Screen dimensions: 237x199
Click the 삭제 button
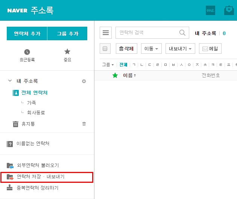coord(126,49)
